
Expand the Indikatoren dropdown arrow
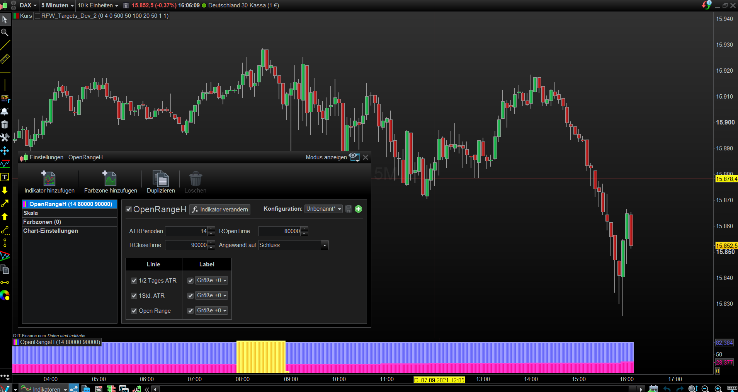point(65,389)
